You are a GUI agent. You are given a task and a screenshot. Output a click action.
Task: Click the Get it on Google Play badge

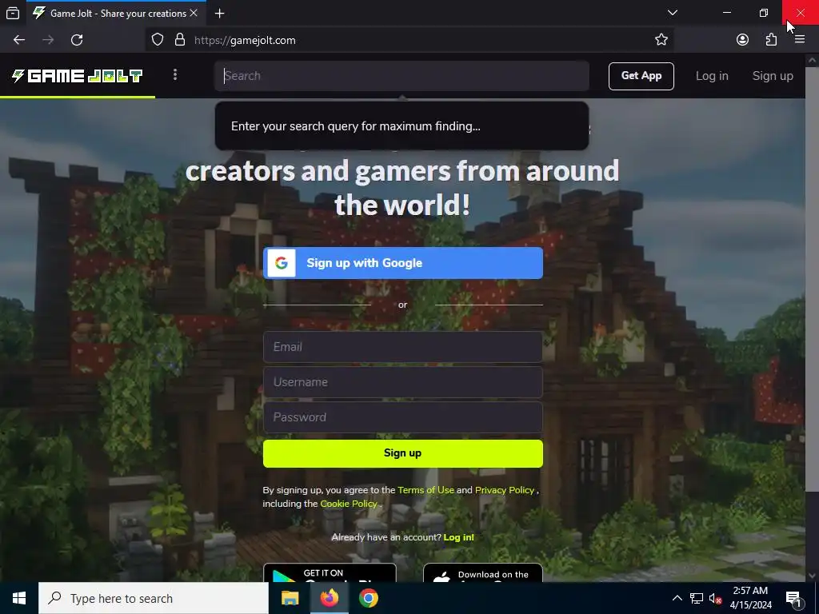[330, 572]
